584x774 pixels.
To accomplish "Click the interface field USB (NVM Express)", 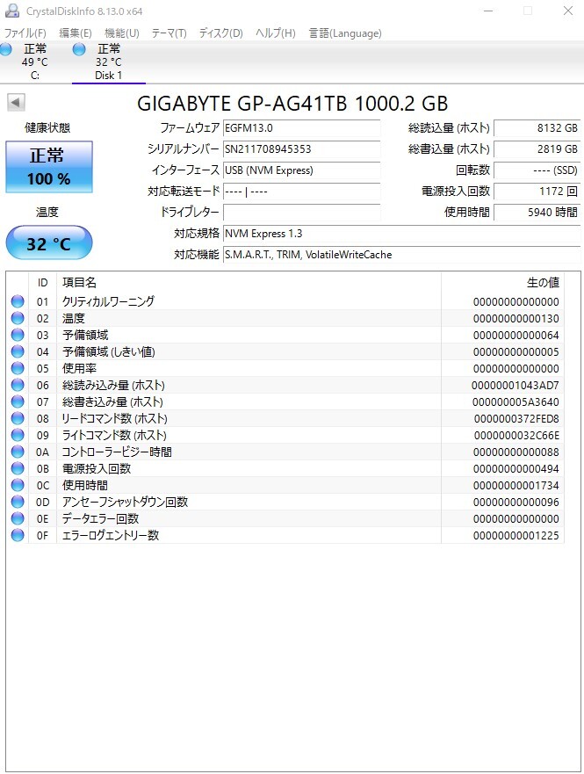I will pos(301,170).
